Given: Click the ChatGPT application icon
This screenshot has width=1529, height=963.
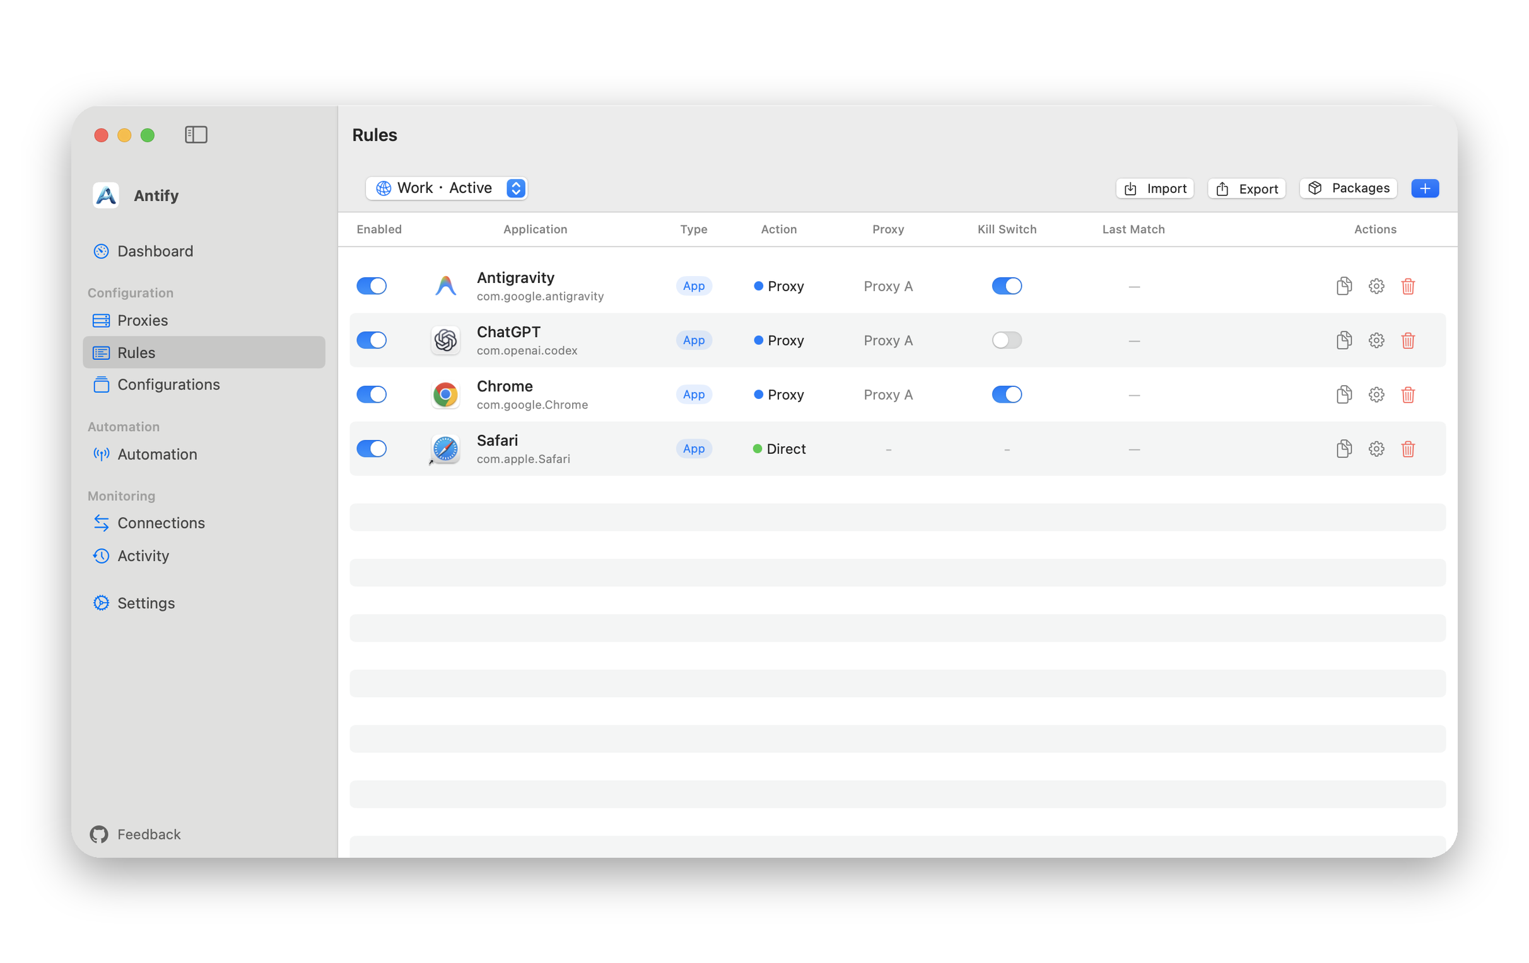Looking at the screenshot, I should [445, 340].
